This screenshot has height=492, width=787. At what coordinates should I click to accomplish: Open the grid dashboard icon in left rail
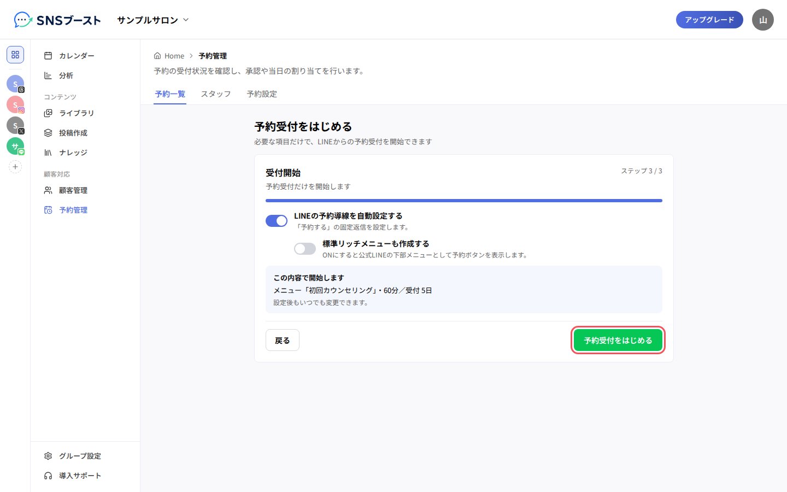[x=15, y=55]
